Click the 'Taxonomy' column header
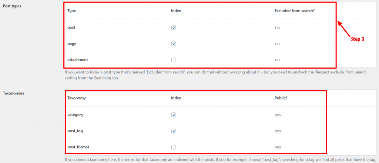 click(77, 98)
